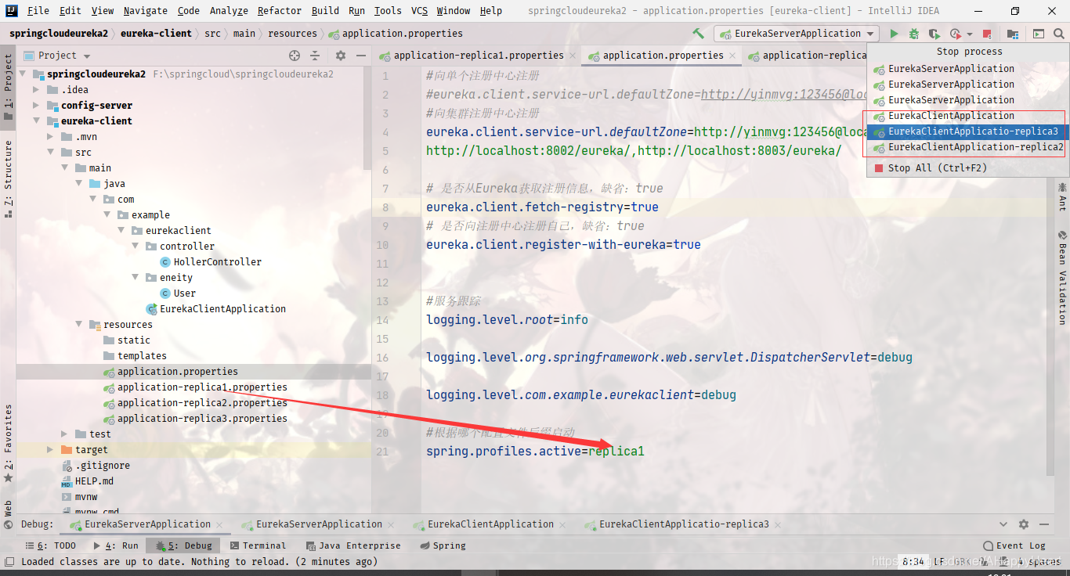Image resolution: width=1070 pixels, height=576 pixels.
Task: Expand the eneity package folder
Action: tap(135, 277)
